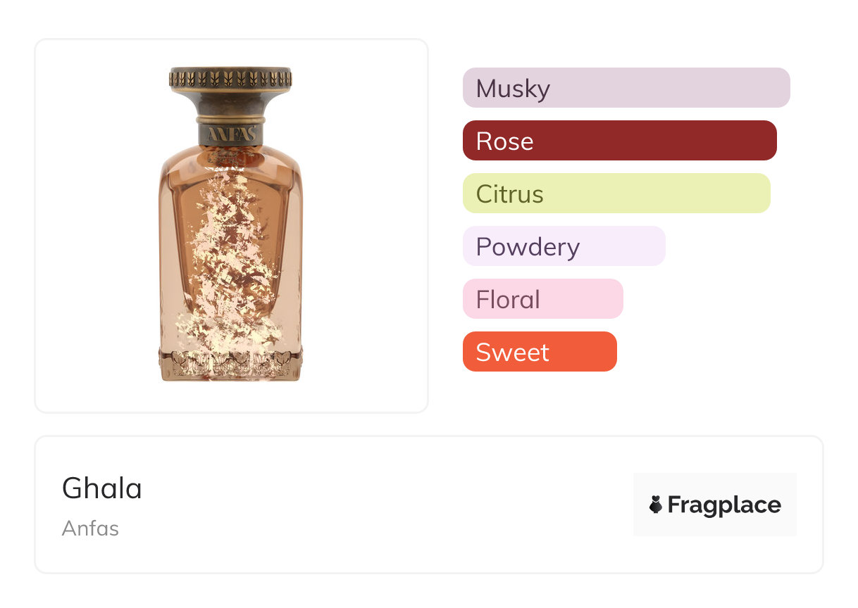The height and width of the screenshot is (608, 858).
Task: Click the decorative base of the bottle
Action: tap(230, 365)
